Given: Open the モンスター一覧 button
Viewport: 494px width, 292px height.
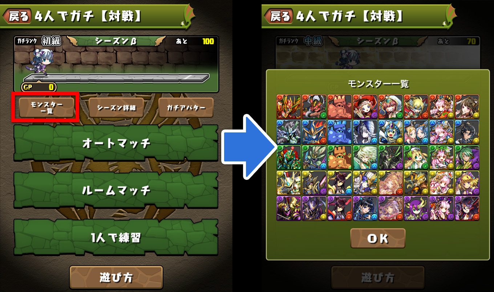Looking at the screenshot, I should (x=46, y=108).
